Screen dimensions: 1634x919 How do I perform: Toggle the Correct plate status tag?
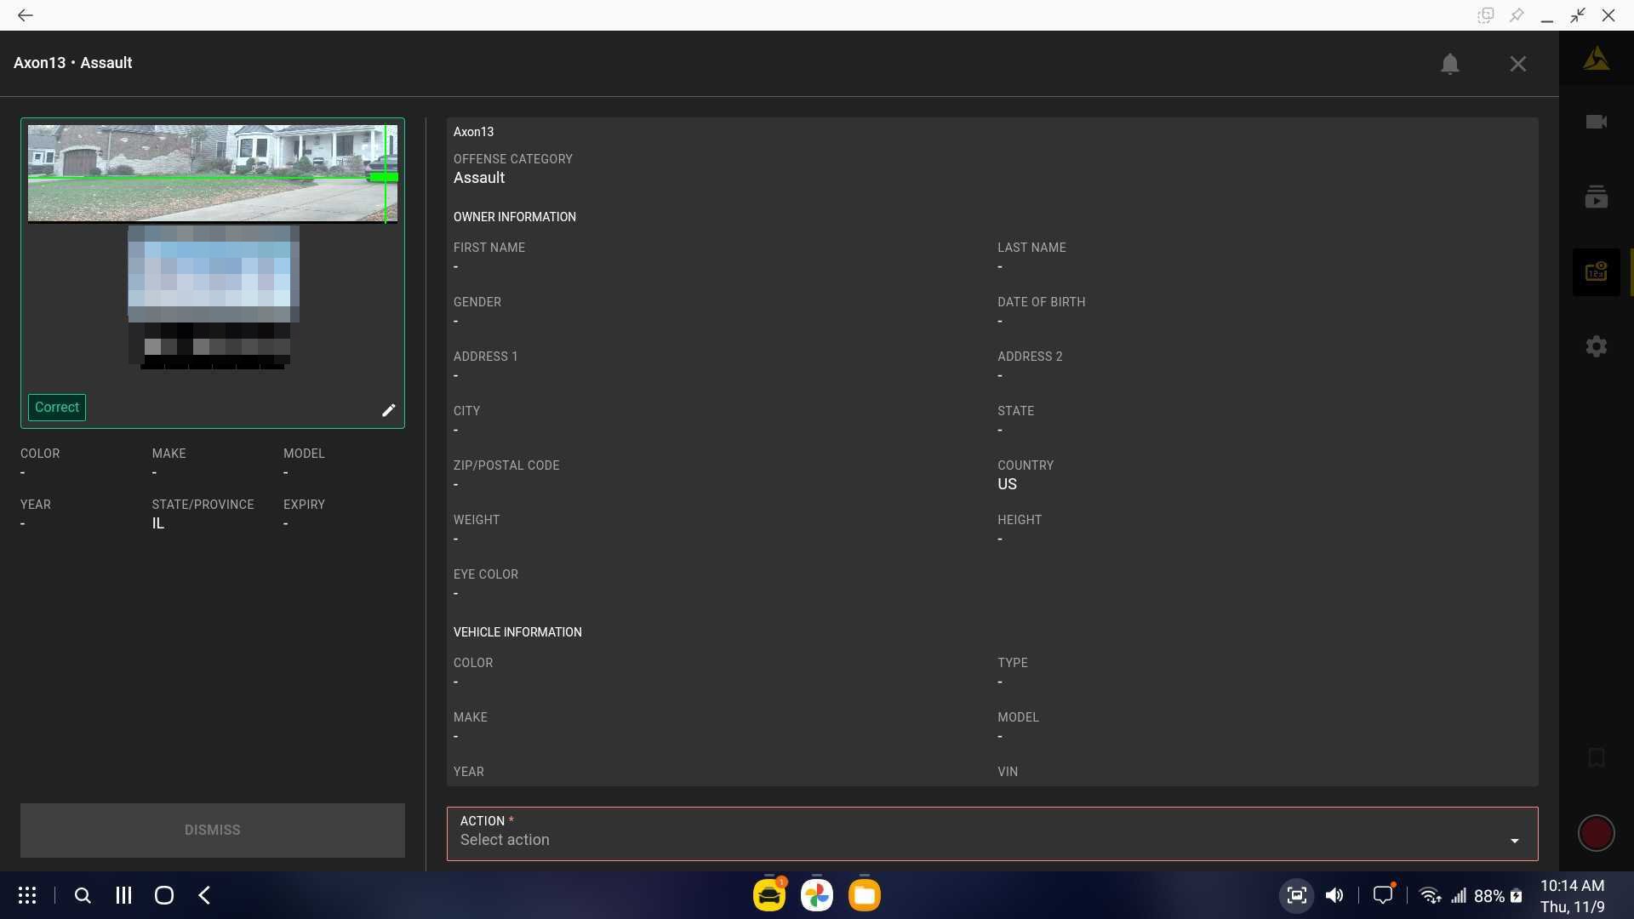point(57,408)
